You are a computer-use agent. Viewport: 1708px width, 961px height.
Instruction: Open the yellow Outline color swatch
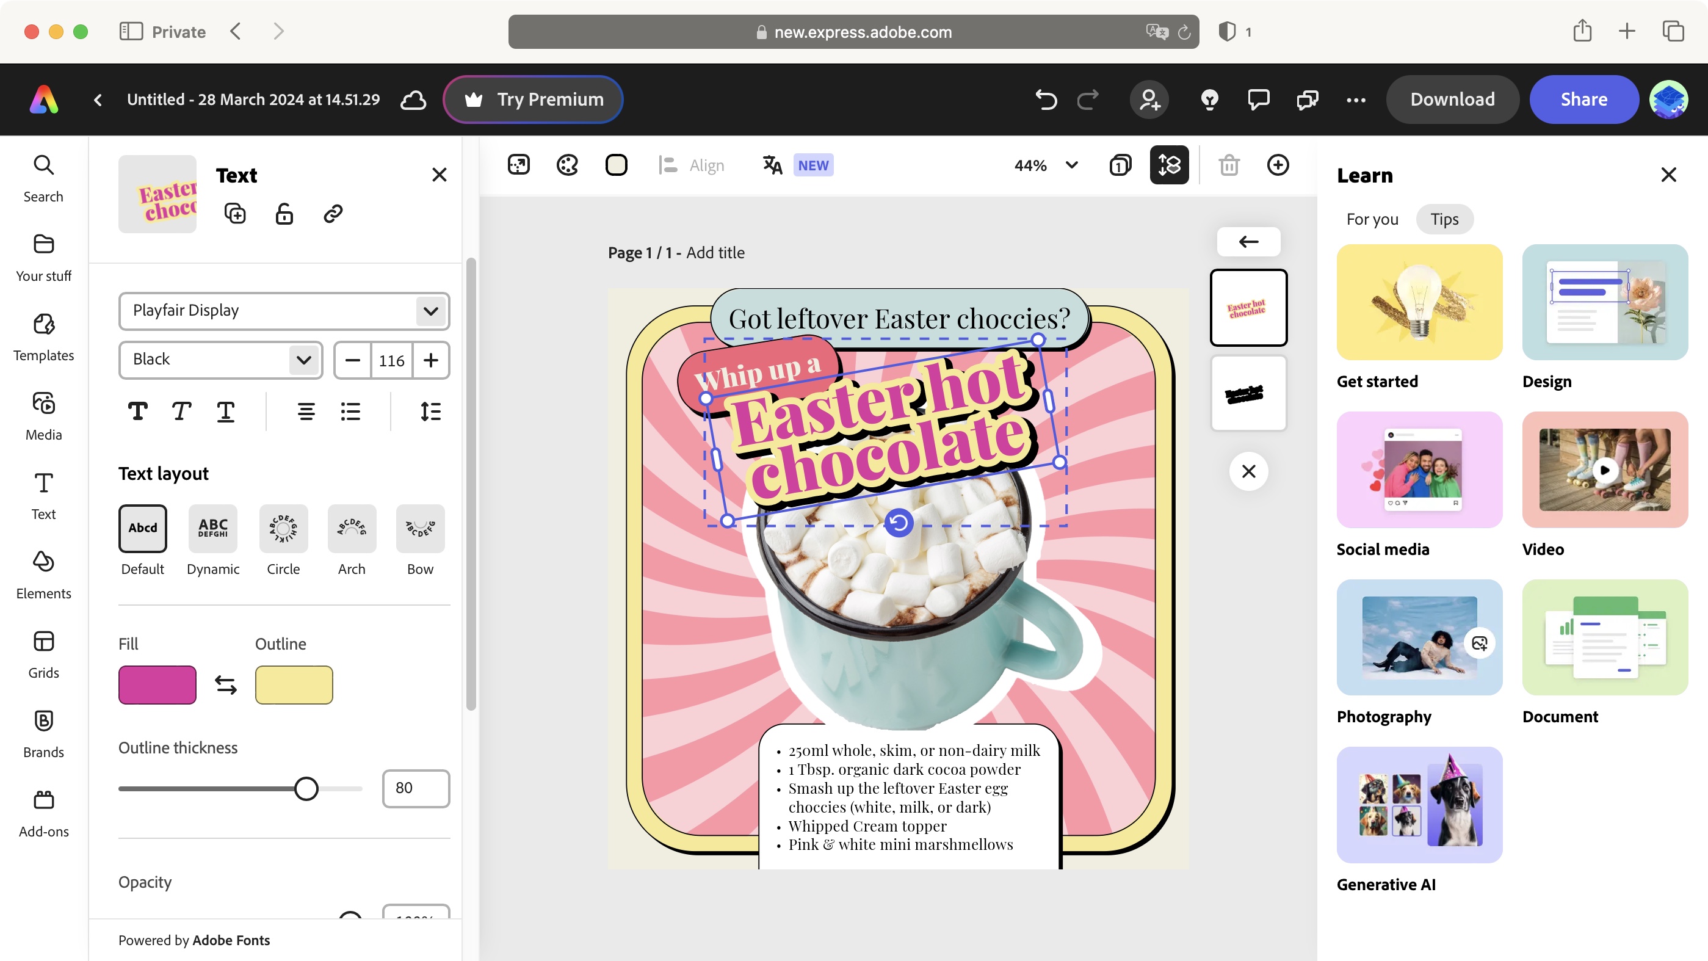[294, 684]
